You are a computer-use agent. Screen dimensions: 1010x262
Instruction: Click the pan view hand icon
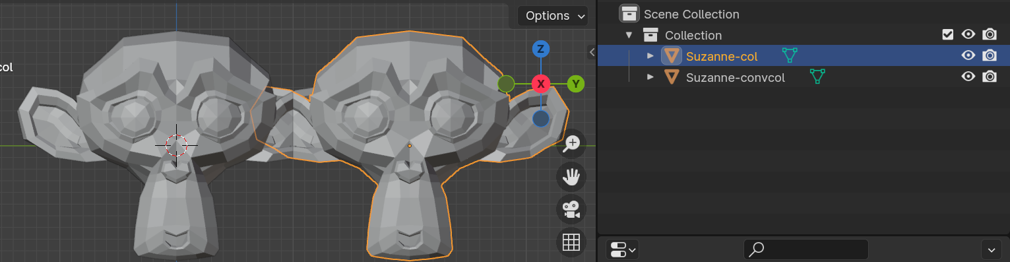[571, 176]
